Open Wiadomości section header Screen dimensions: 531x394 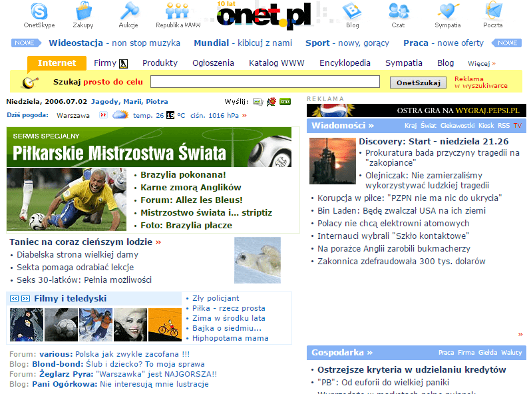coord(343,126)
